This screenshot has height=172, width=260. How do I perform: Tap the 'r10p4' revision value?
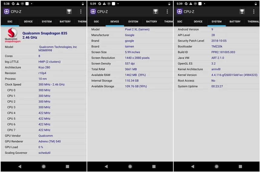coord(42,73)
